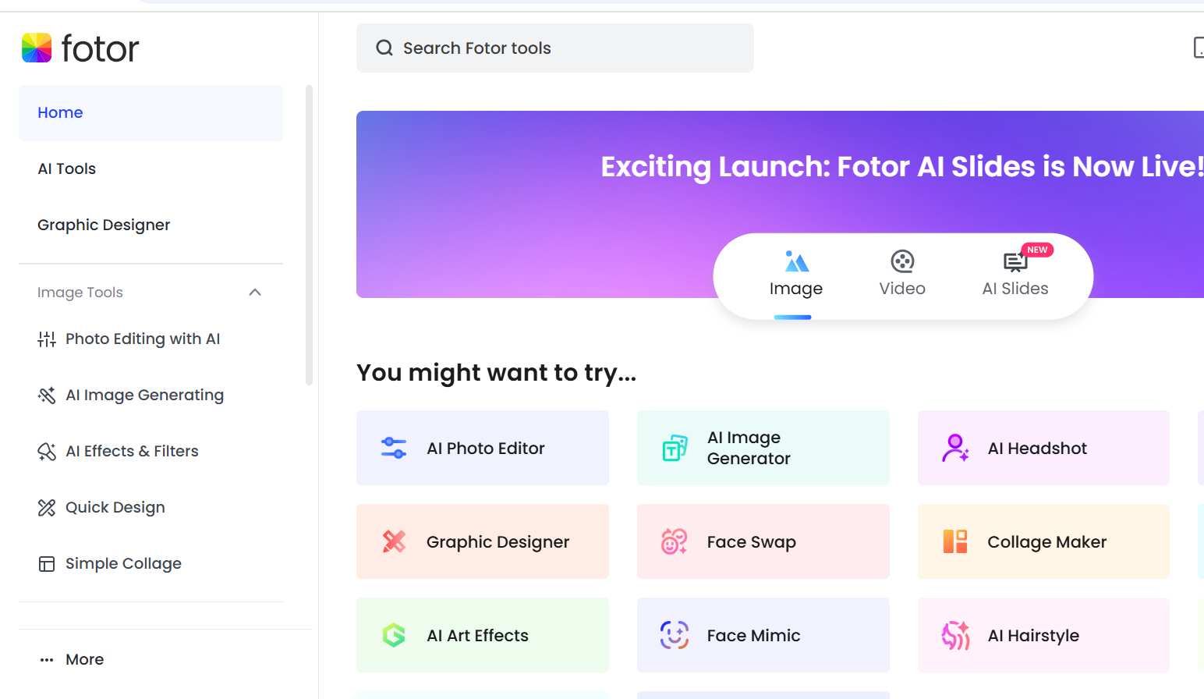
Task: Click the Graphic Designer card icon
Action: click(394, 541)
